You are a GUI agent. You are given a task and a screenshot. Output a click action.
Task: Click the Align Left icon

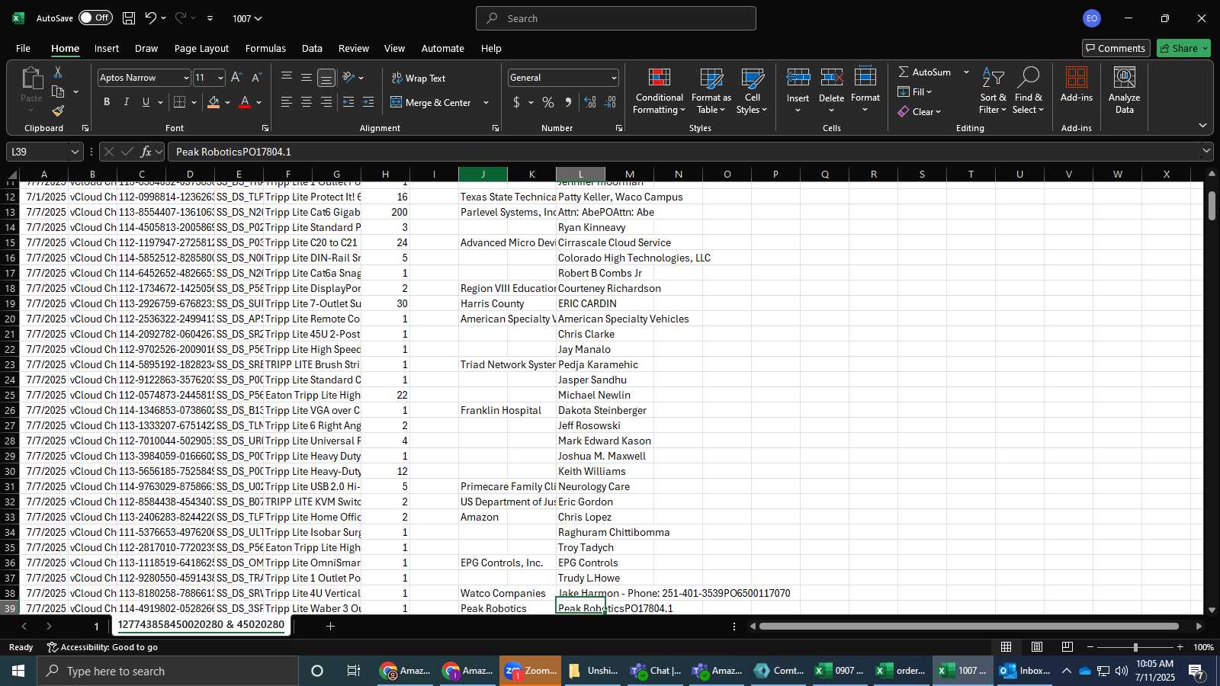(x=287, y=102)
